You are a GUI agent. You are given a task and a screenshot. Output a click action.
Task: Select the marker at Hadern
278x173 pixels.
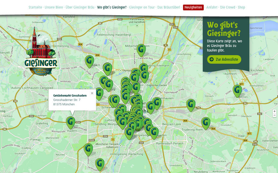(x=70, y=122)
